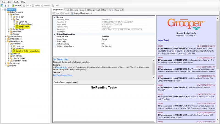Switch to the Object Counts tab
220x124 pixels.
pyautogui.click(x=71, y=82)
